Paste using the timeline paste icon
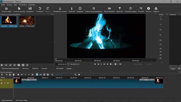Screen dimensions: 181x102 coord(14,75)
